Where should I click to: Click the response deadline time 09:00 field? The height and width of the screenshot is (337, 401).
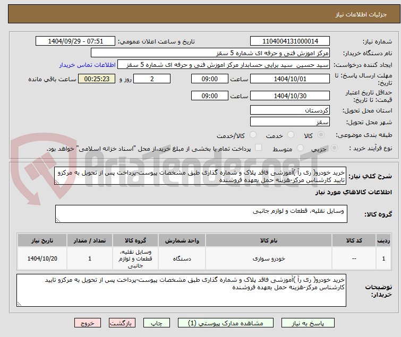pyautogui.click(x=209, y=79)
